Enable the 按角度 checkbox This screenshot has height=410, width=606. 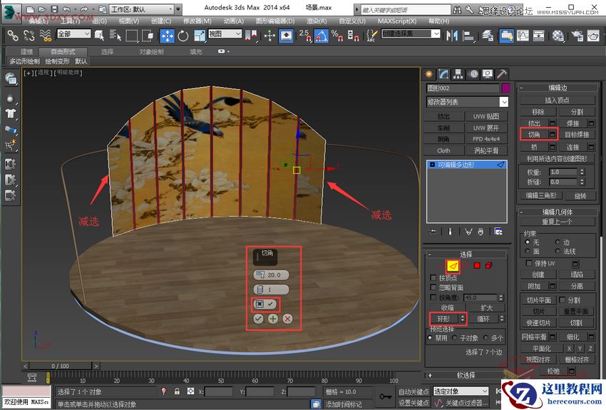433,297
